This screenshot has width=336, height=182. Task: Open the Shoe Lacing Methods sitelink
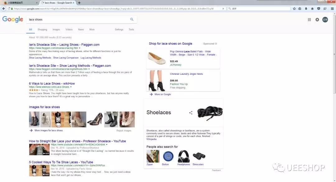(40, 58)
